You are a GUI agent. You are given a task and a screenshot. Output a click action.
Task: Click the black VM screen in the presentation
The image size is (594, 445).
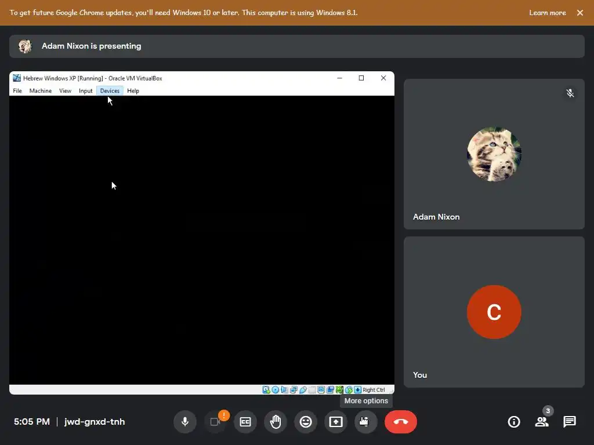pyautogui.click(x=201, y=240)
